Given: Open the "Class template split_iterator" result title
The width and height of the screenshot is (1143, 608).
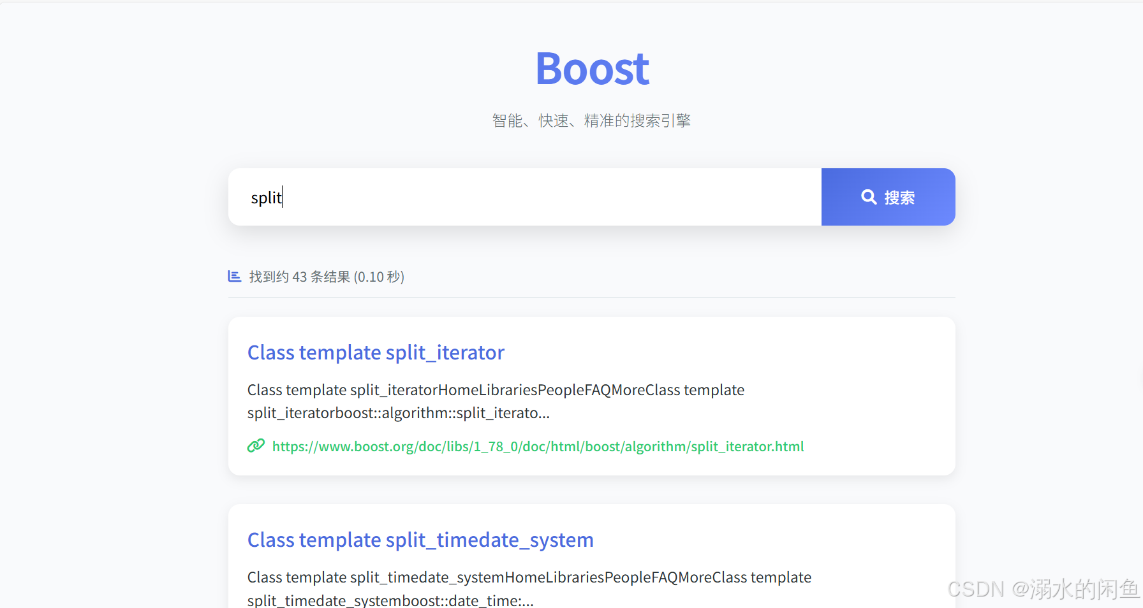Looking at the screenshot, I should [x=376, y=352].
